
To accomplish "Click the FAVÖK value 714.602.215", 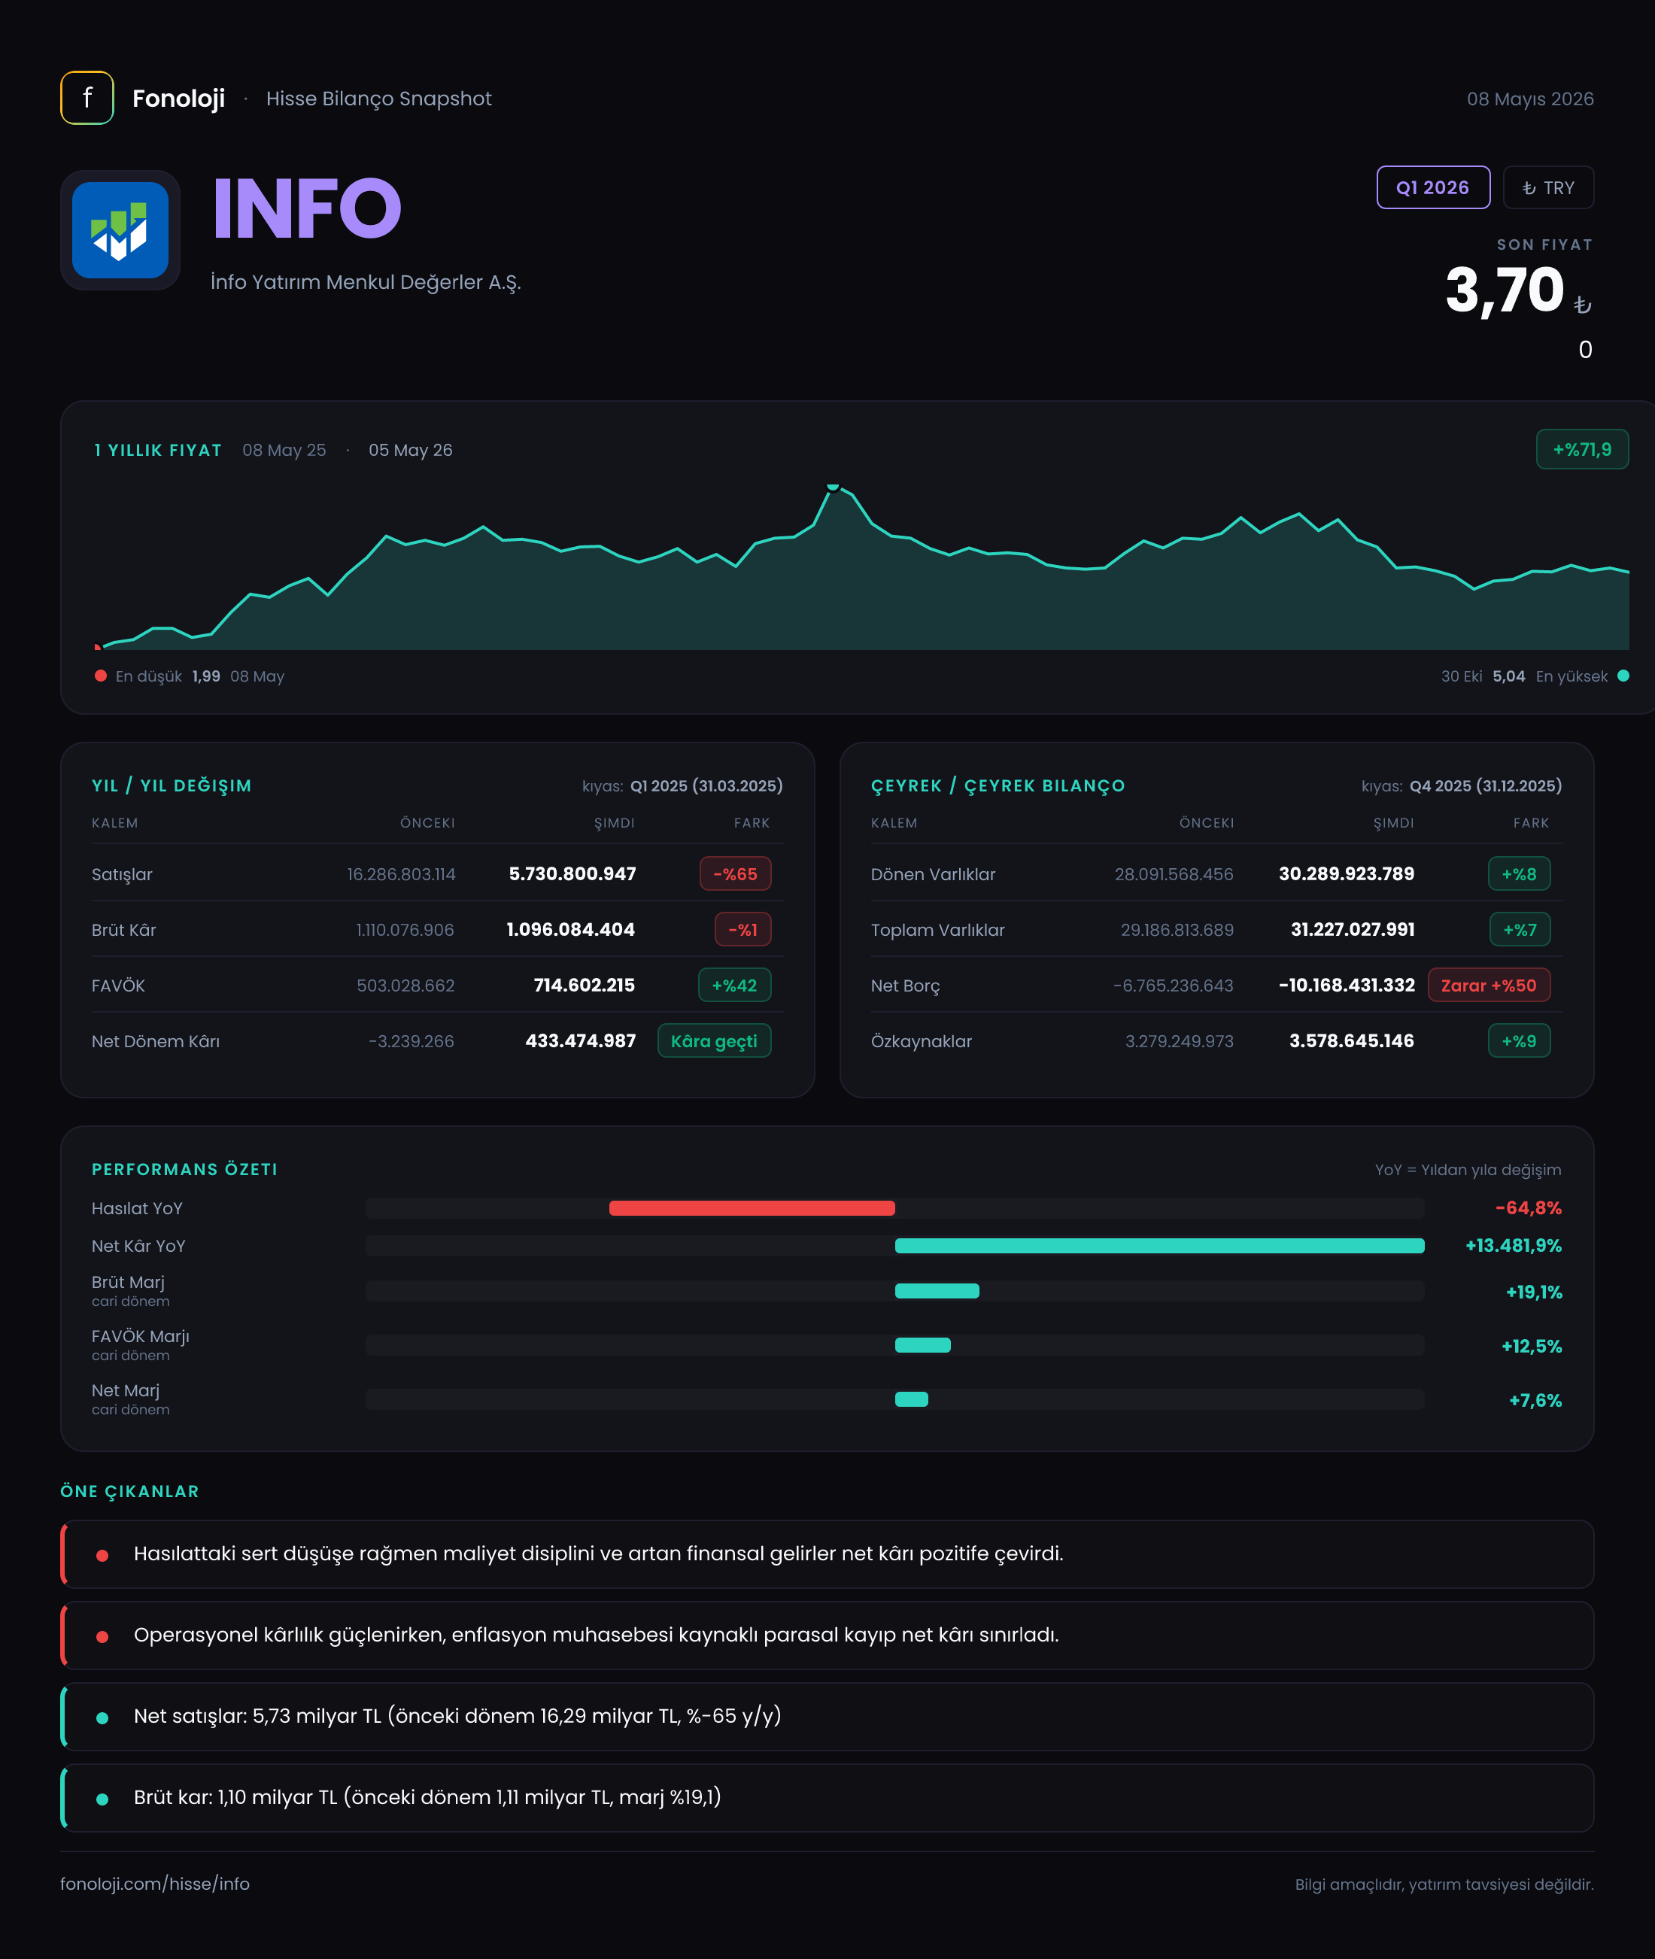I will coord(585,985).
